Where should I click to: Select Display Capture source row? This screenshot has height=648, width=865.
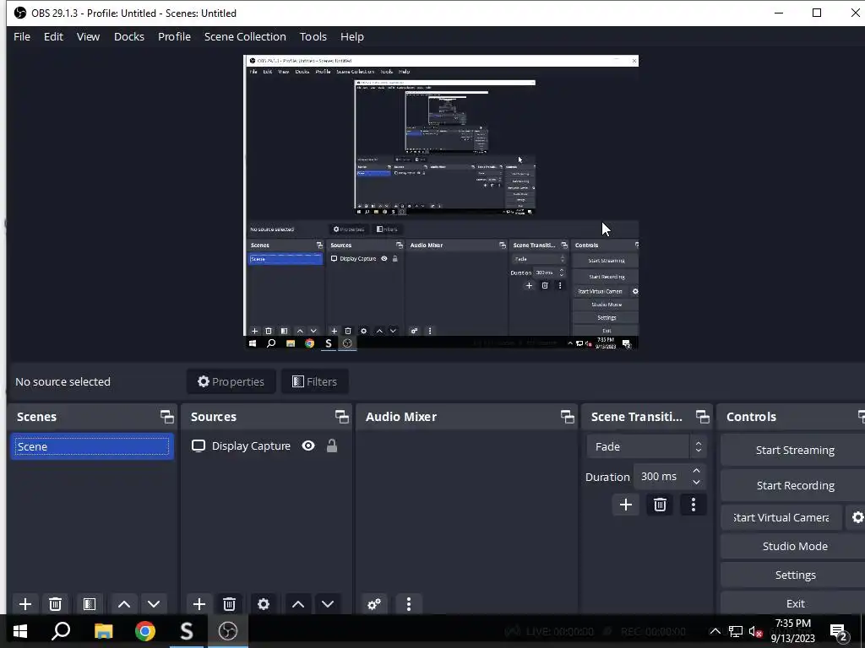tap(266, 445)
